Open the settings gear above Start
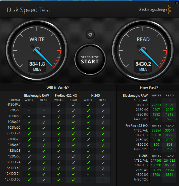This screenshot has height=186, width=179. click(90, 35)
